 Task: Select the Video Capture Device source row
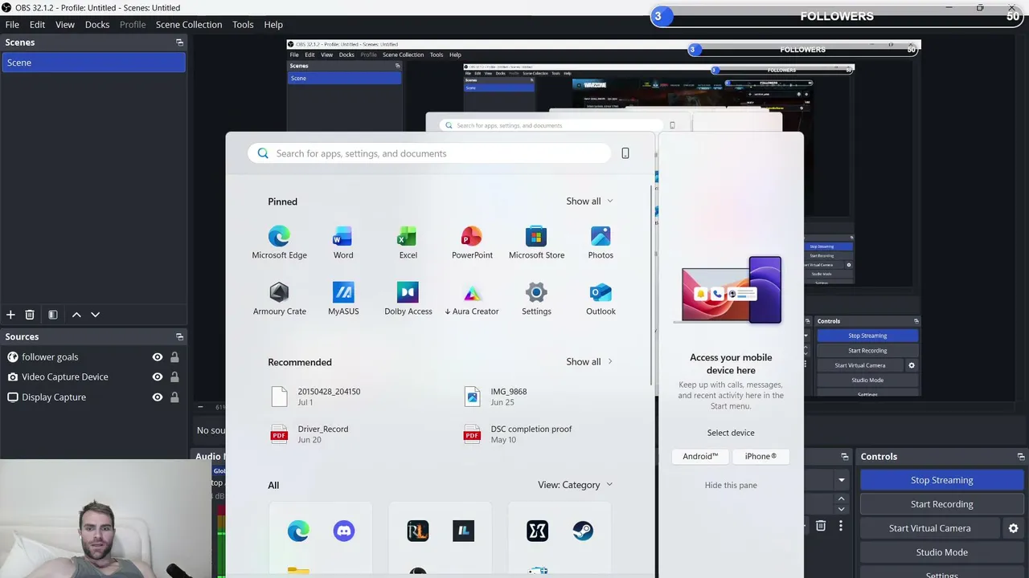[x=93, y=377]
